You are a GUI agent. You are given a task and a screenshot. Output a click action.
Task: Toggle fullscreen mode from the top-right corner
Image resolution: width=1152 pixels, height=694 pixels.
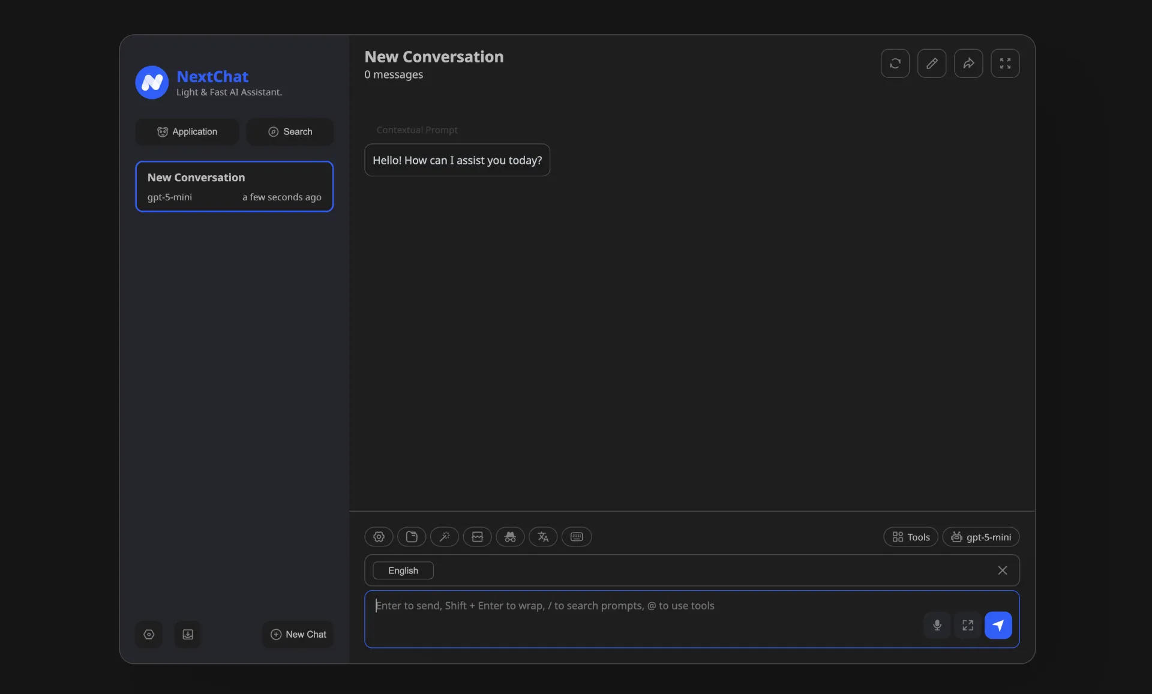point(1005,63)
